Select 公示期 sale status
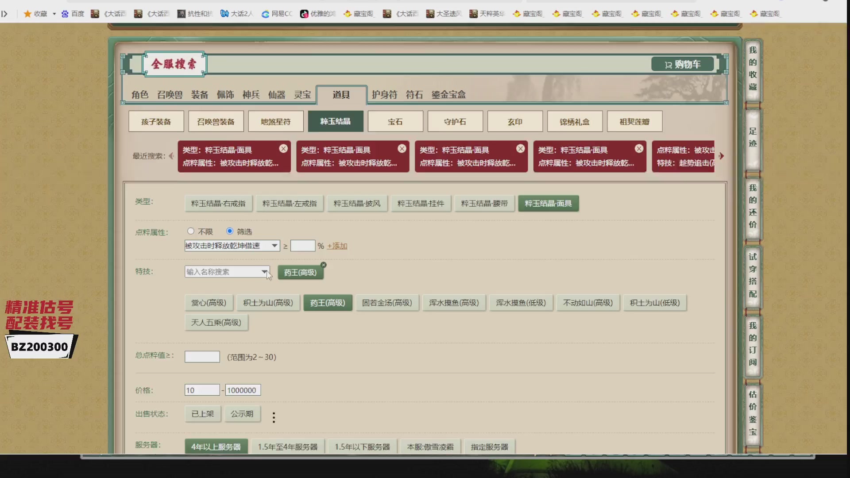Viewport: 850px width, 478px height. tap(242, 414)
